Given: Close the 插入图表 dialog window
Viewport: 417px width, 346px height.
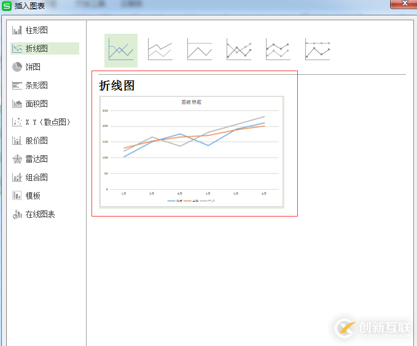Looking at the screenshot, I should [404, 5].
